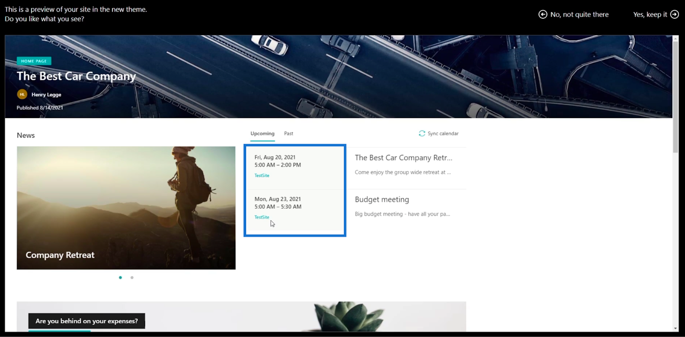Click TestSite link under the Aug 20 event
Image resolution: width=685 pixels, height=337 pixels.
click(262, 175)
